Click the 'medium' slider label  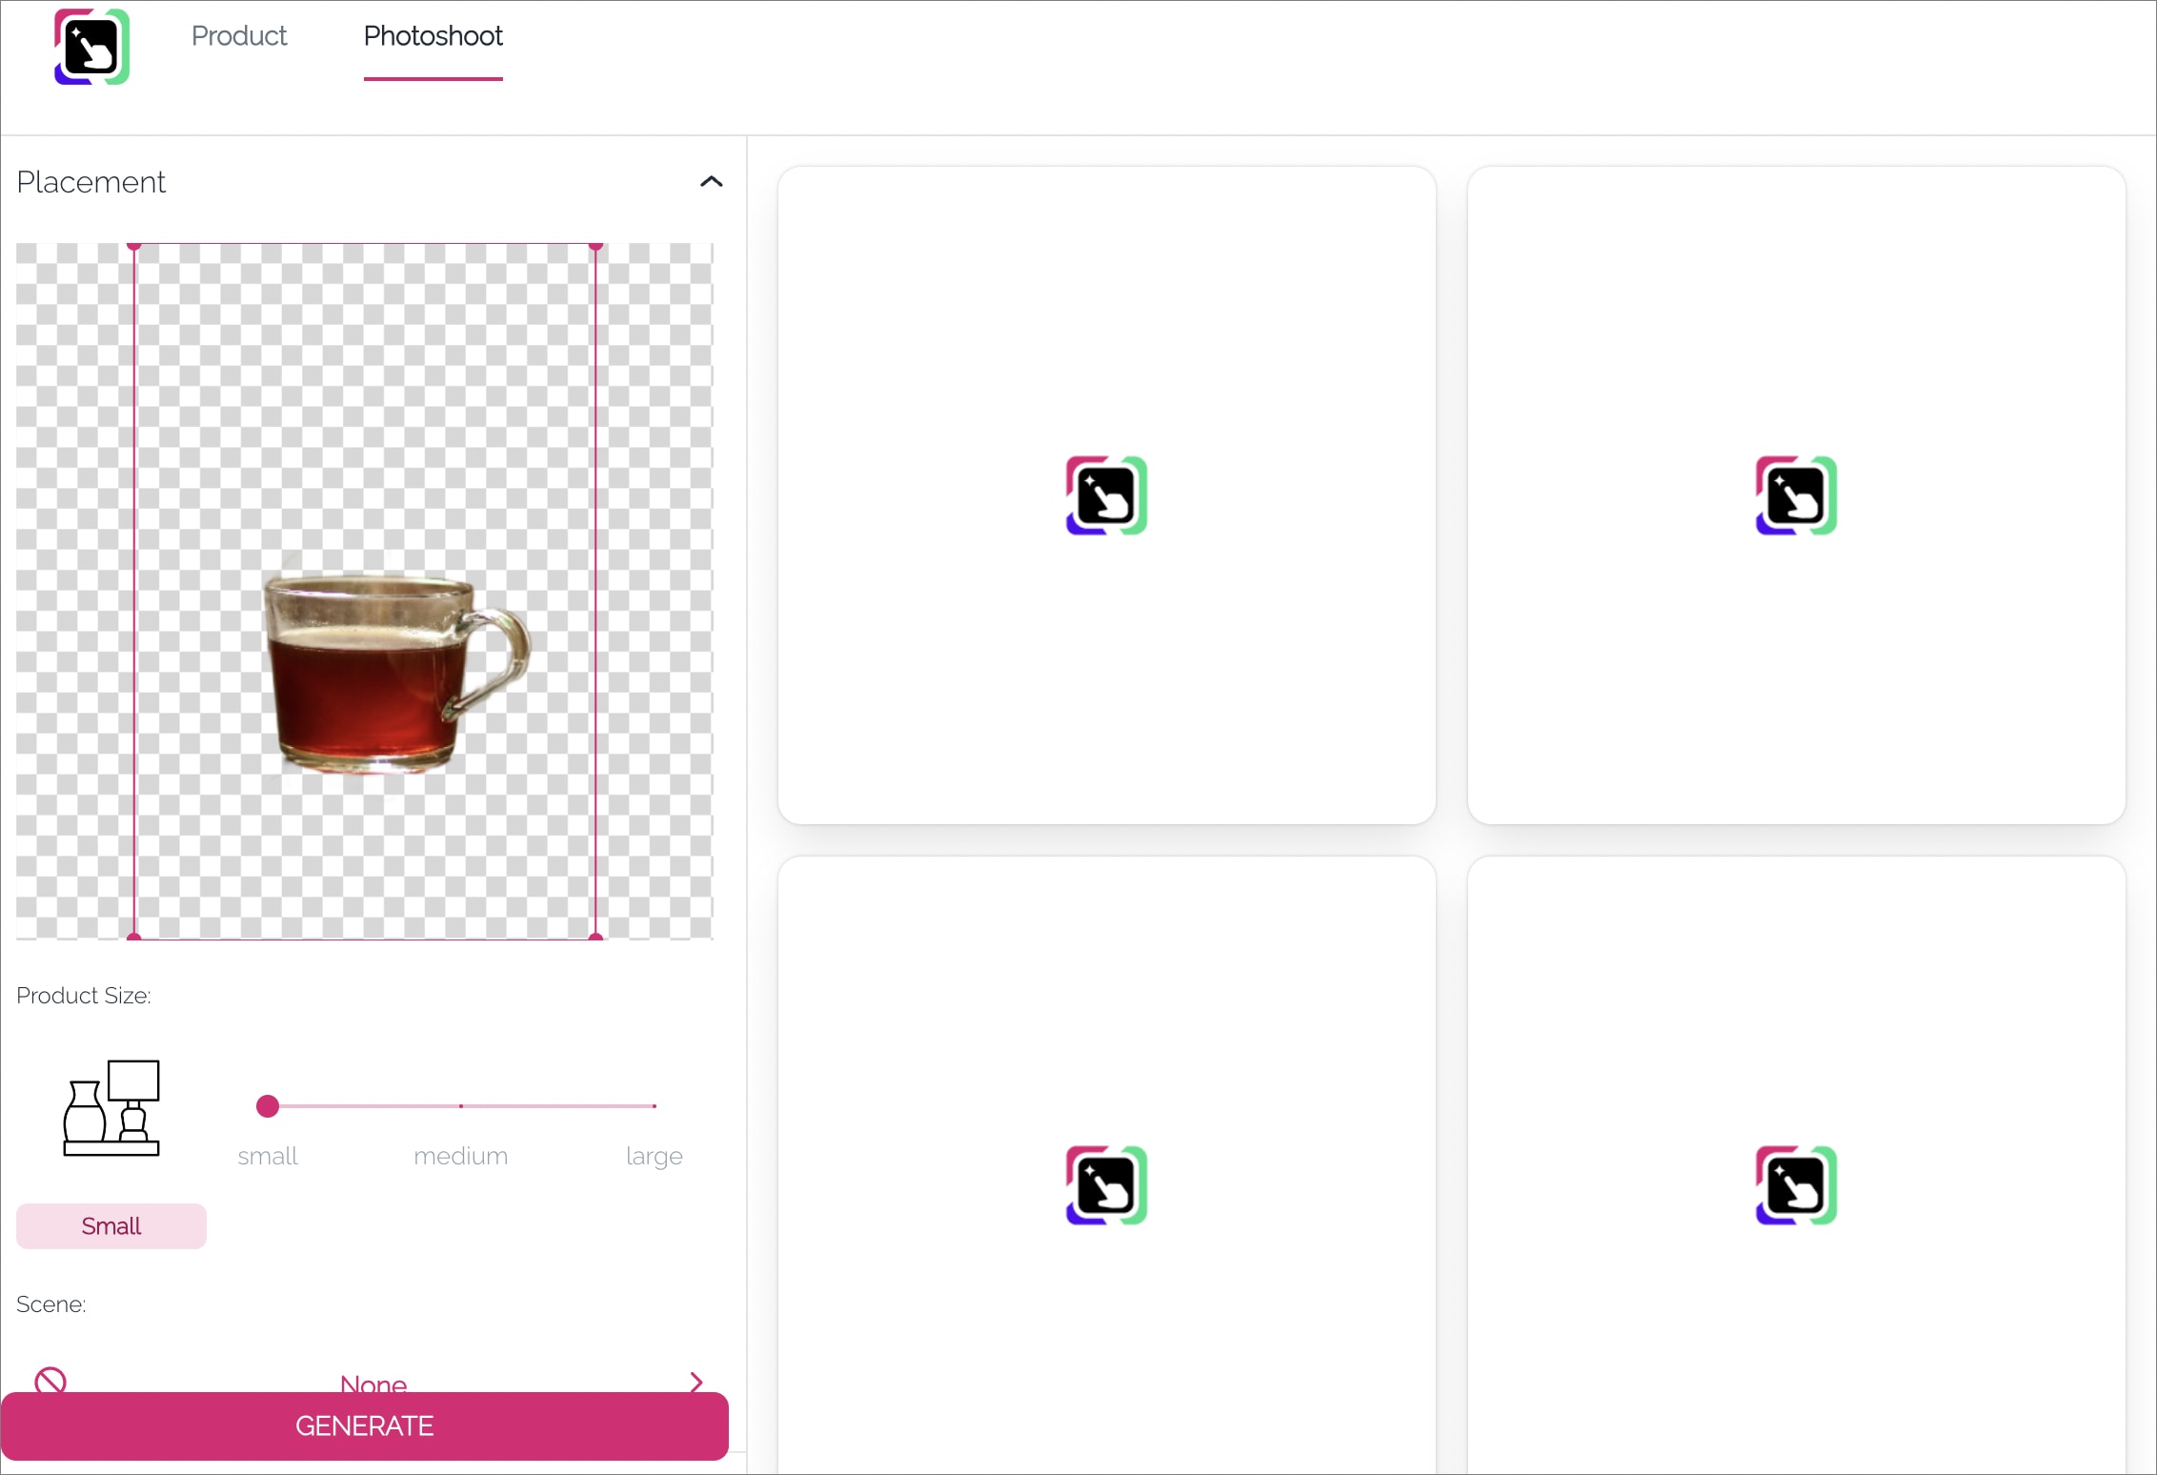click(461, 1156)
